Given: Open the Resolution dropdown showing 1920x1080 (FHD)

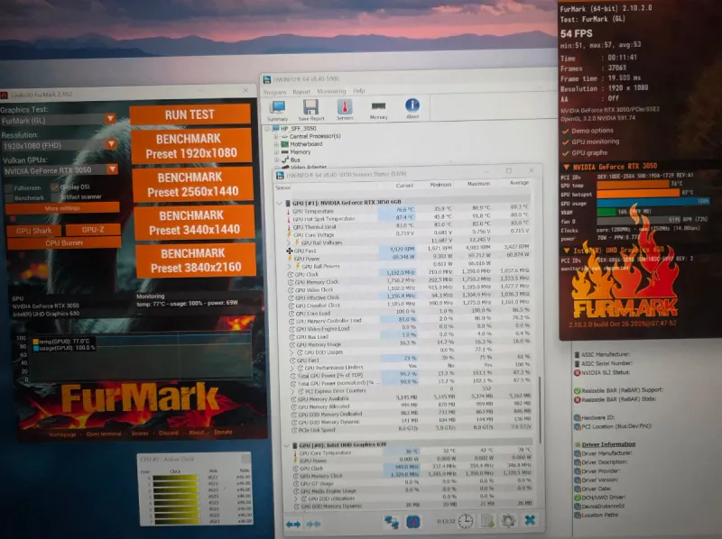Looking at the screenshot, I should (x=59, y=145).
